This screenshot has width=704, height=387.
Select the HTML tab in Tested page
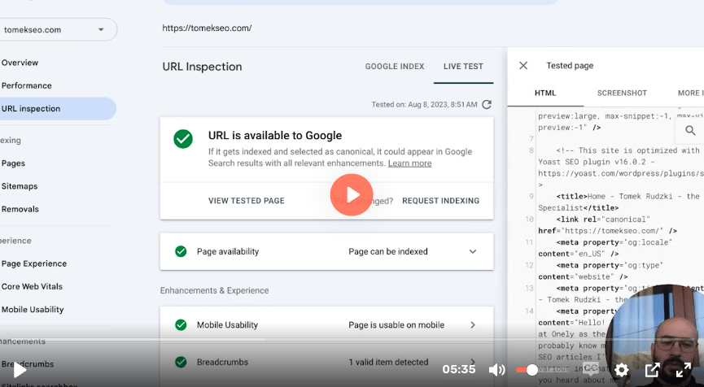[x=545, y=93]
